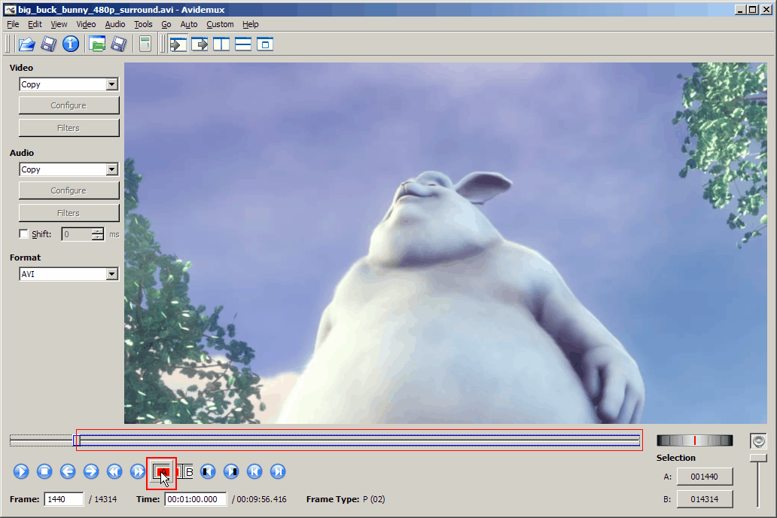The height and width of the screenshot is (518, 777).
Task: Open the Edit menu
Action: click(x=35, y=24)
